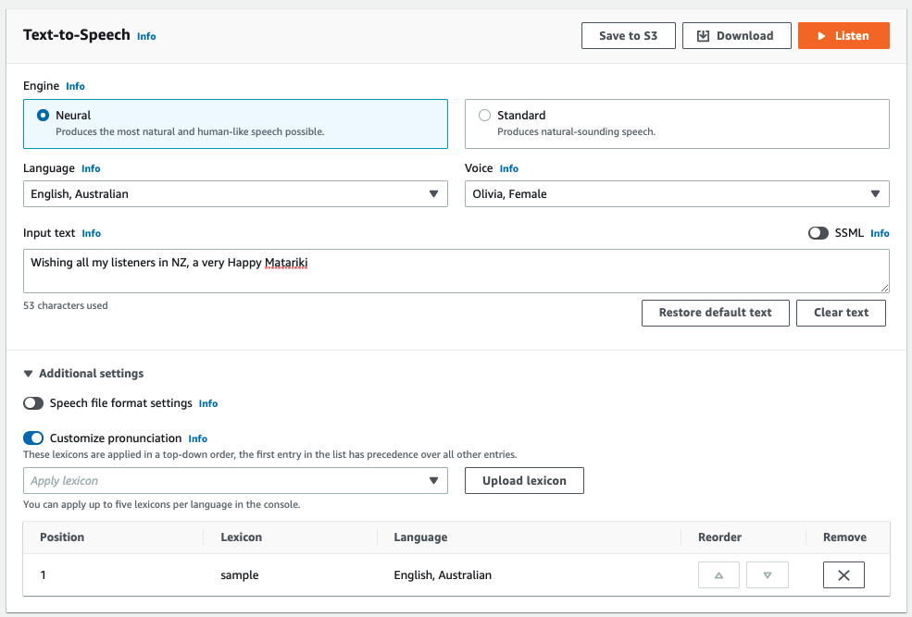
Task: Open the Voice dropdown showing Olivia, Female
Action: [676, 194]
